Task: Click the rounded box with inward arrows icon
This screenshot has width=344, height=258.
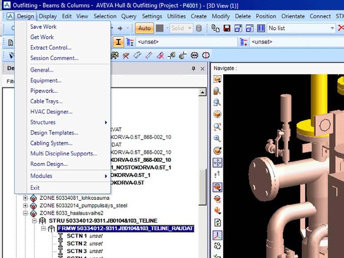Action: click(x=194, y=55)
